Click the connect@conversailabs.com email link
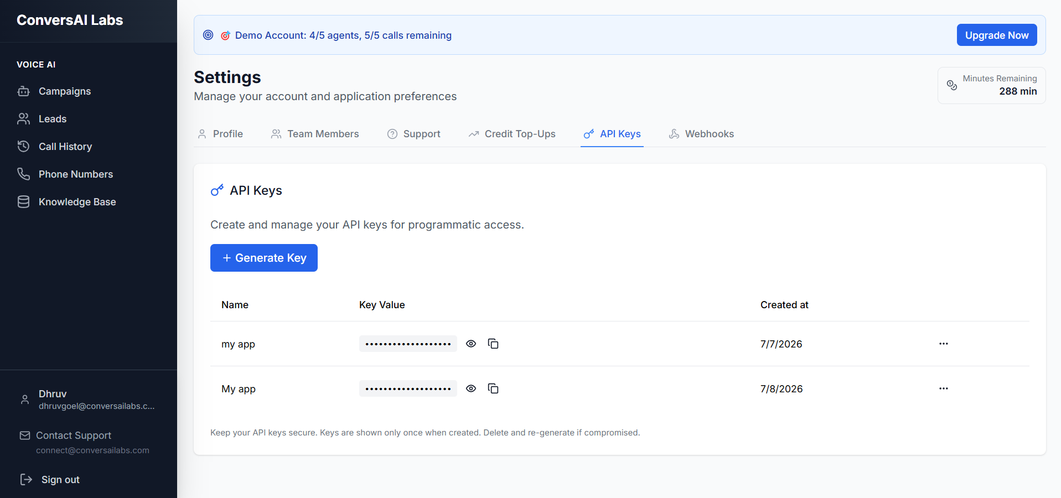1061x498 pixels. [x=92, y=450]
